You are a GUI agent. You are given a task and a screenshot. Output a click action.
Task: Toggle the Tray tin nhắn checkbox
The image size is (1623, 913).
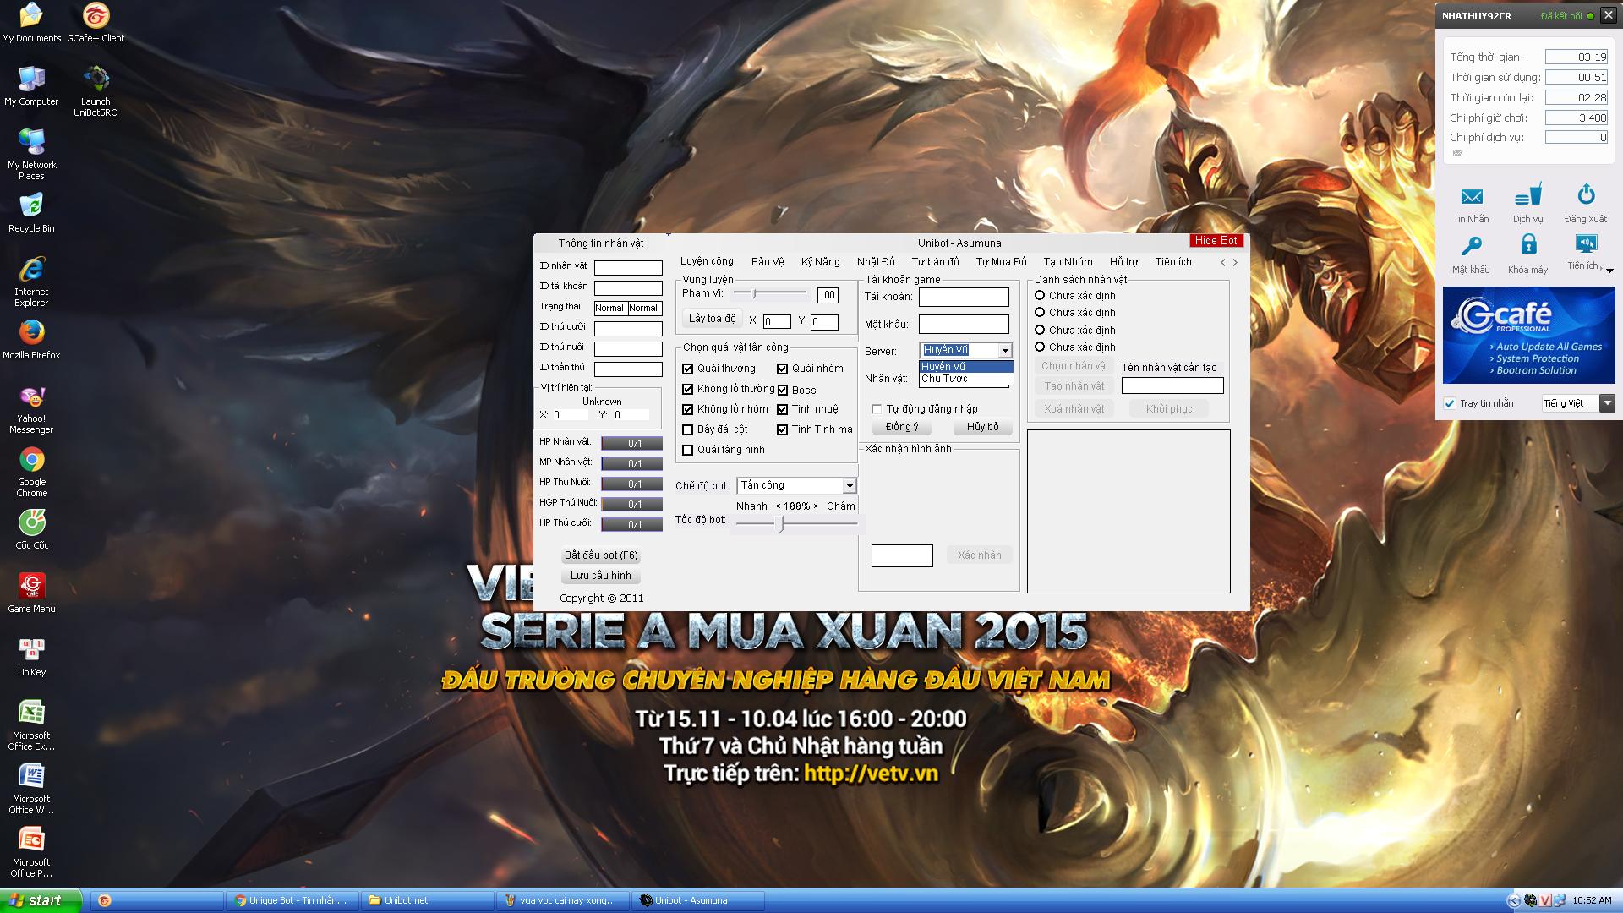[x=1450, y=403]
